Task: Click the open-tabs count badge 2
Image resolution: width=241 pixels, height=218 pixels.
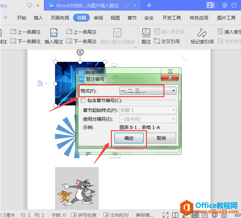Action: coord(209,5)
